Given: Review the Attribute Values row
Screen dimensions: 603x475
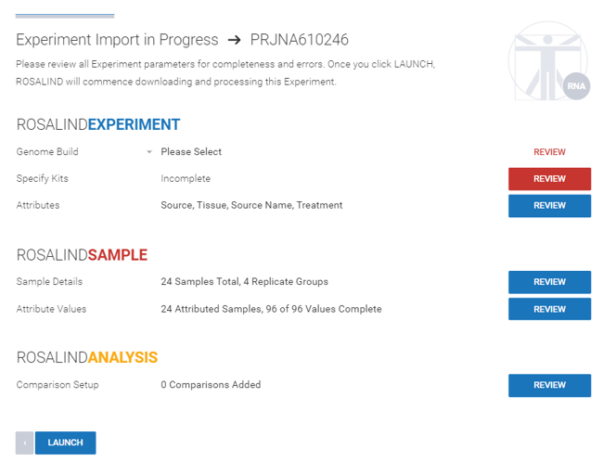Looking at the screenshot, I should click(549, 309).
